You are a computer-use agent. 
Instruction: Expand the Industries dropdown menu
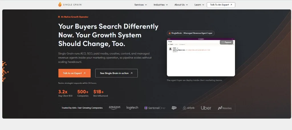point(161,5)
